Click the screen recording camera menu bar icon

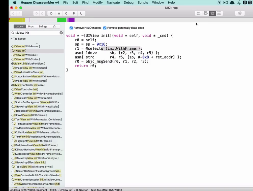click(226, 3)
